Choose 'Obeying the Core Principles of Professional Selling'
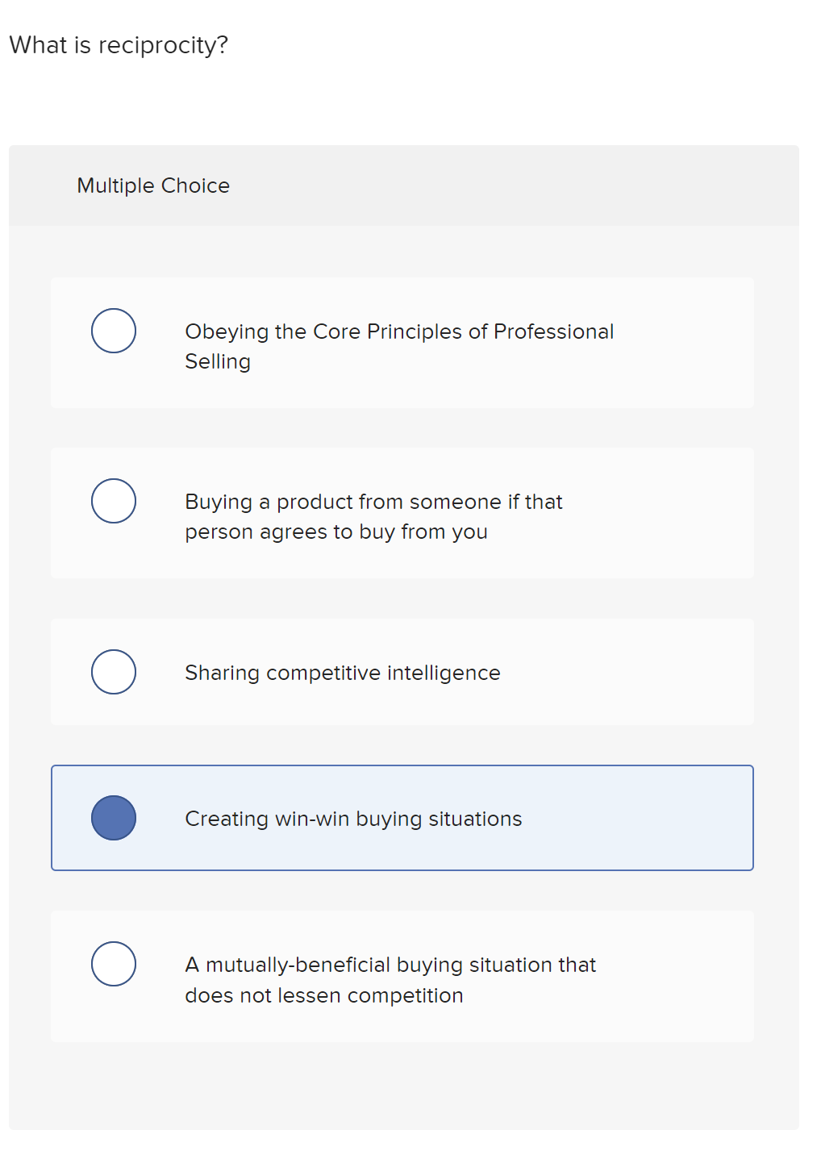This screenshot has width=821, height=1176. coord(399,346)
